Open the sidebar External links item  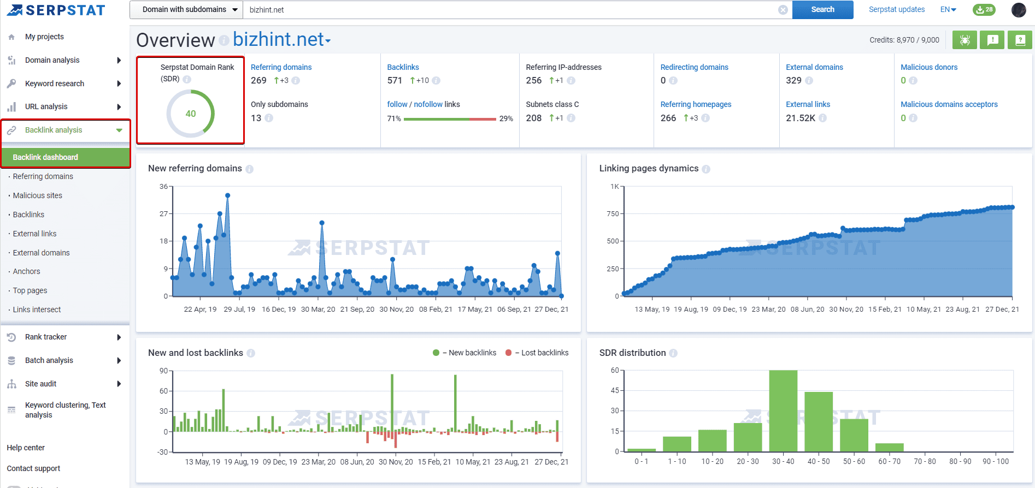point(34,234)
